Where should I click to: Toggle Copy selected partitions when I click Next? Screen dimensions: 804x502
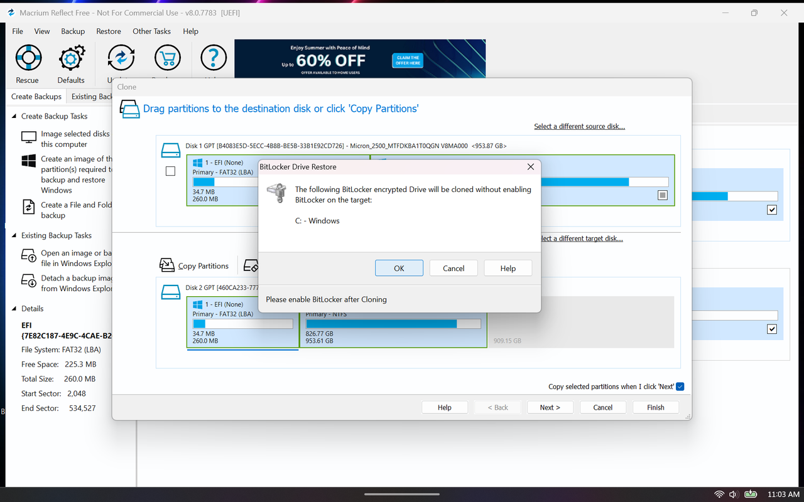point(680,387)
